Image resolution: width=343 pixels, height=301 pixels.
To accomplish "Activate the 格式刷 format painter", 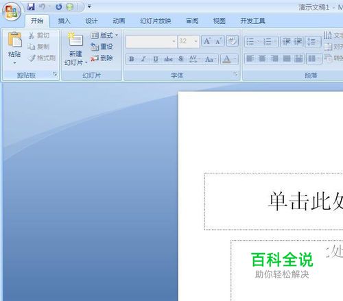I will tap(42, 58).
